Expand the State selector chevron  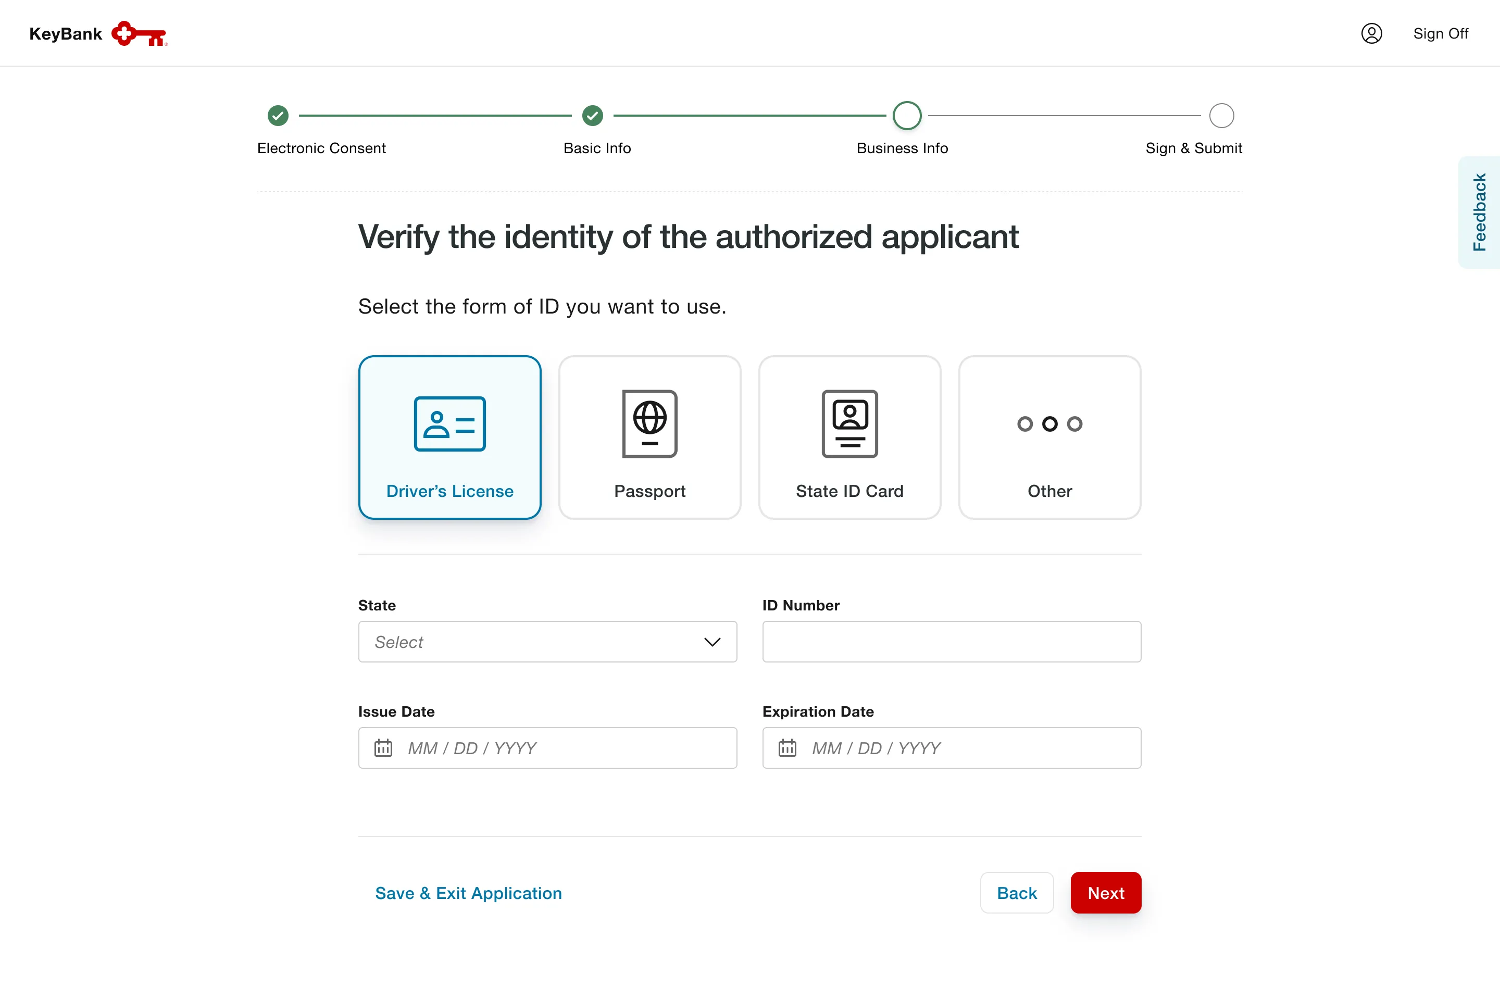point(712,642)
